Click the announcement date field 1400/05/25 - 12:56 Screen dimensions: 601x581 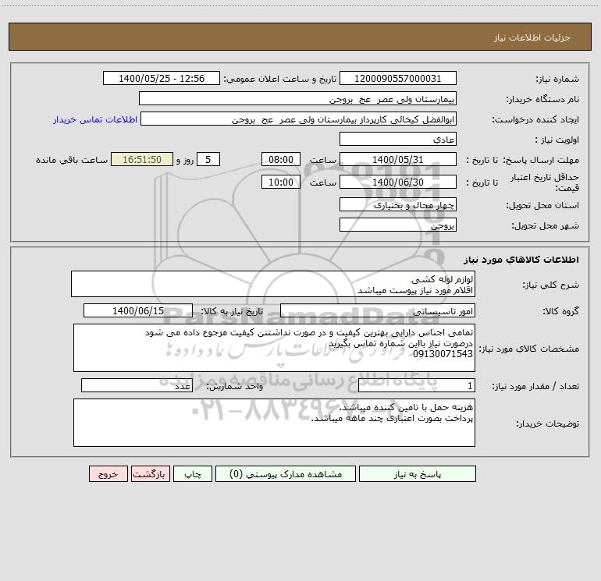click(x=162, y=78)
